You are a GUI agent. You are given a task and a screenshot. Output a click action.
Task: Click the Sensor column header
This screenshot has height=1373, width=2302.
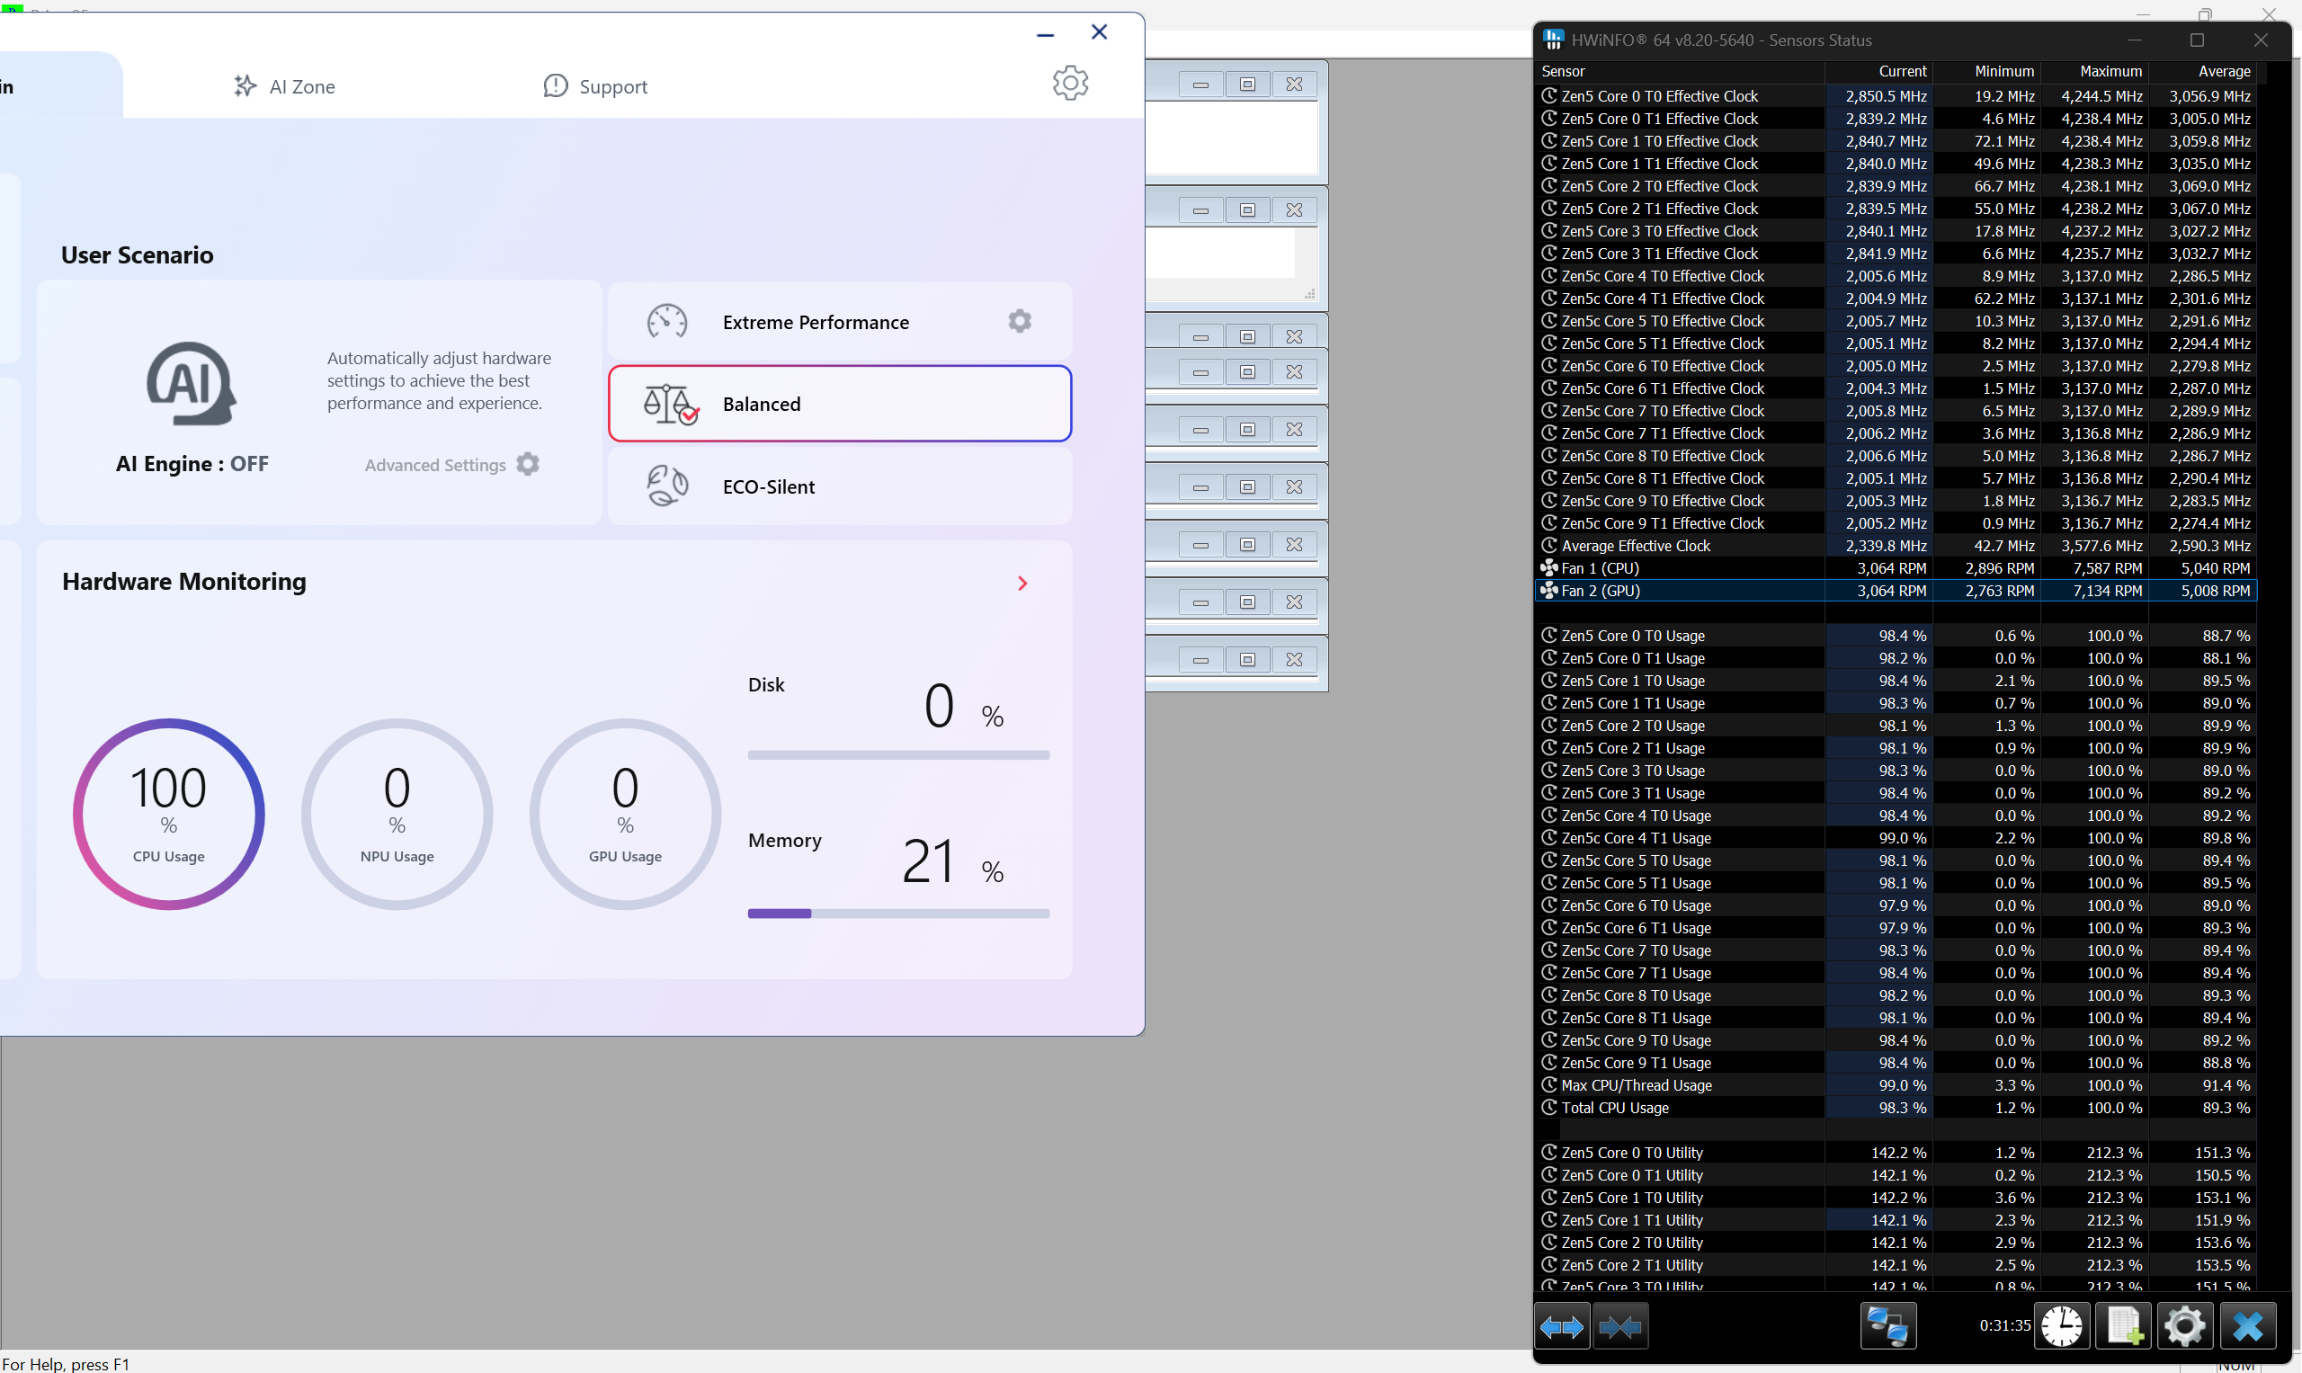pos(1680,71)
